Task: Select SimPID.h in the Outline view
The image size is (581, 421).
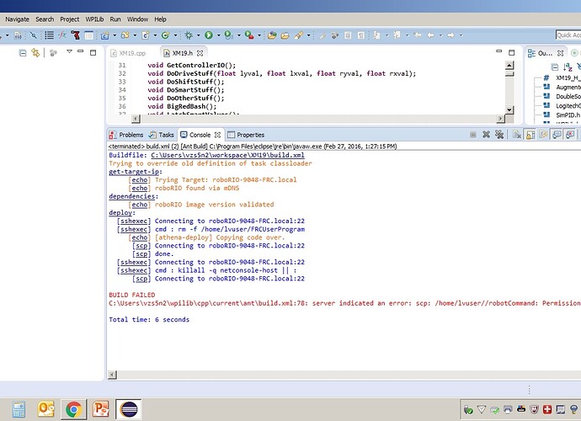Action: pyautogui.click(x=568, y=115)
